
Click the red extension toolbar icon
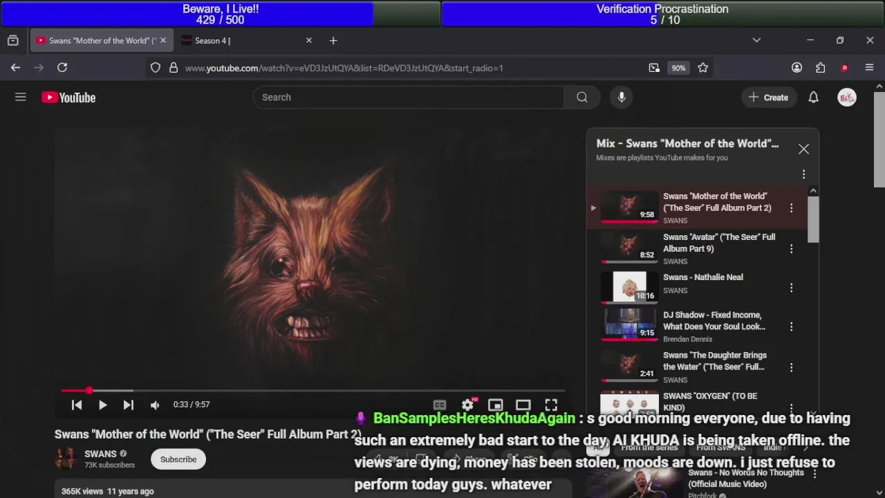[x=845, y=68]
